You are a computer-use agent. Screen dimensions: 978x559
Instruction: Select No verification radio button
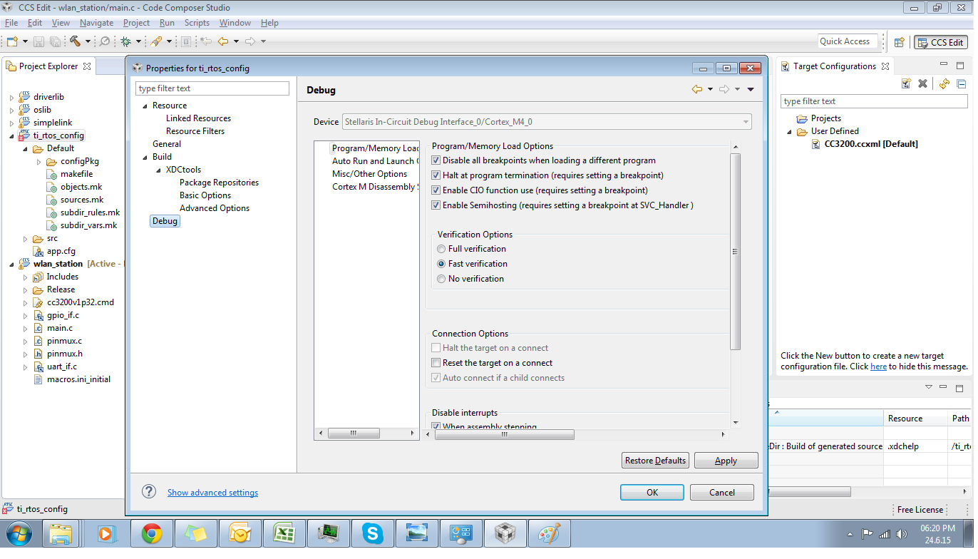pyautogui.click(x=442, y=279)
